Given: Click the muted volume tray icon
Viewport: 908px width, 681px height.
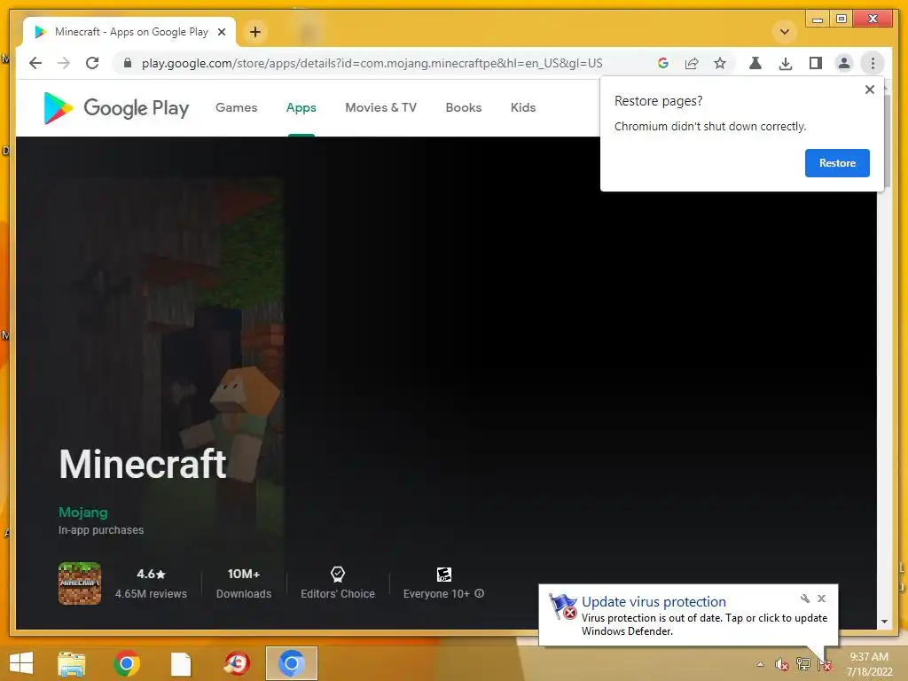Looking at the screenshot, I should (x=782, y=664).
